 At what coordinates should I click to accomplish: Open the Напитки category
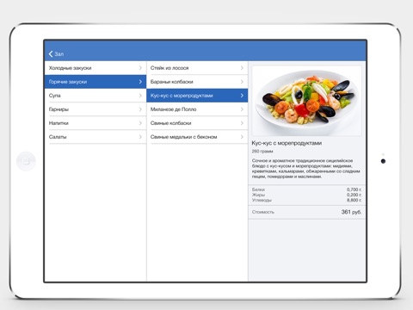click(x=96, y=123)
